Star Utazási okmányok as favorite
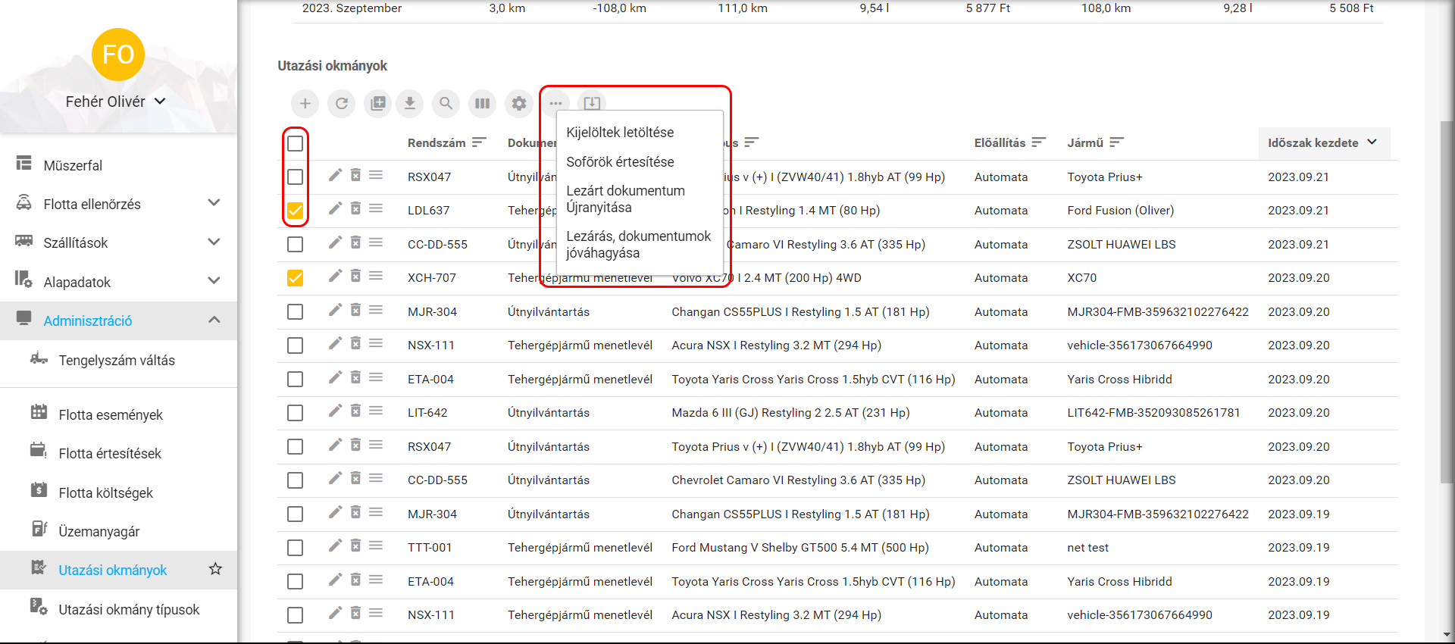 215,569
